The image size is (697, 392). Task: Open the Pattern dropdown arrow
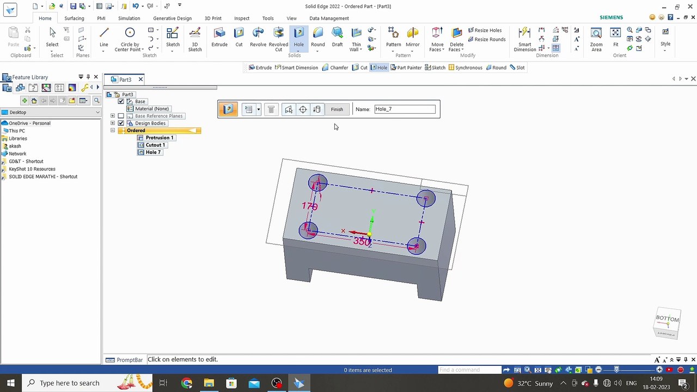(393, 51)
